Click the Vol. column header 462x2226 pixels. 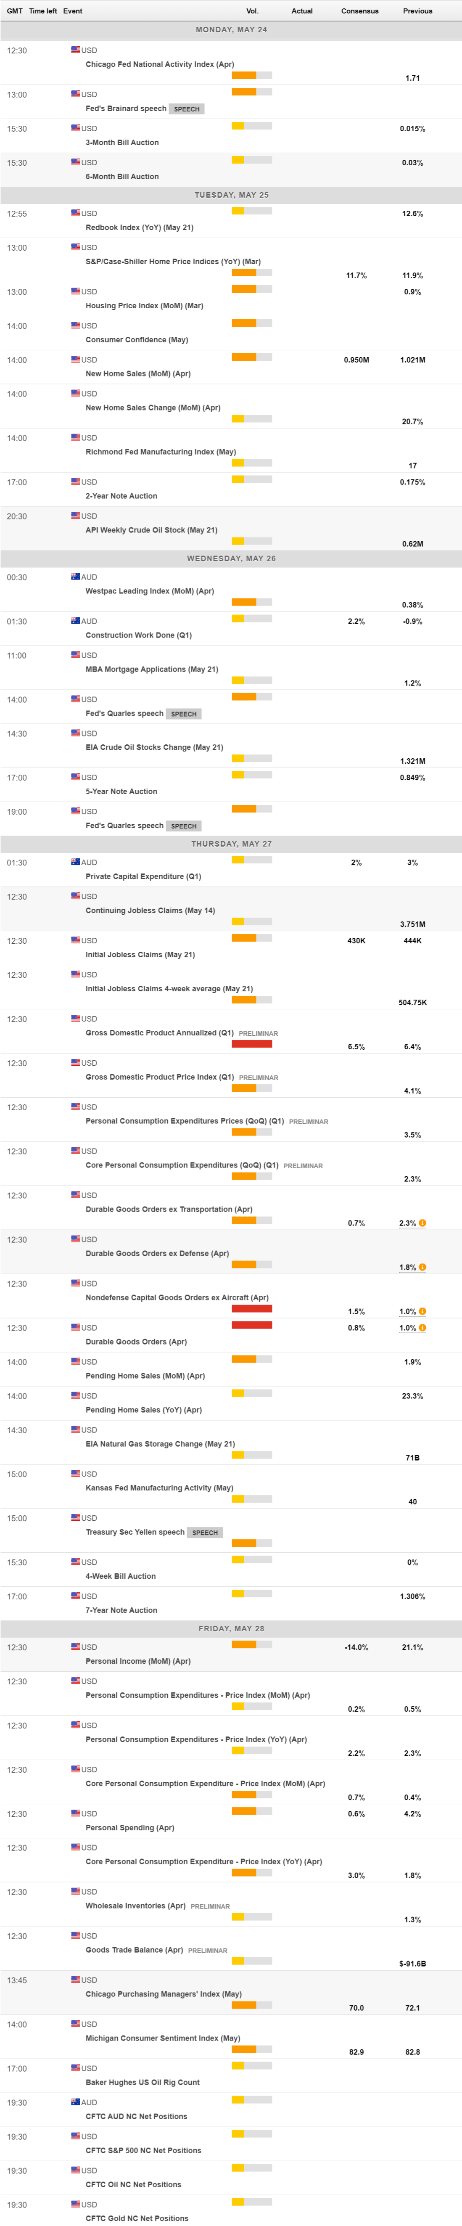pyautogui.click(x=252, y=11)
